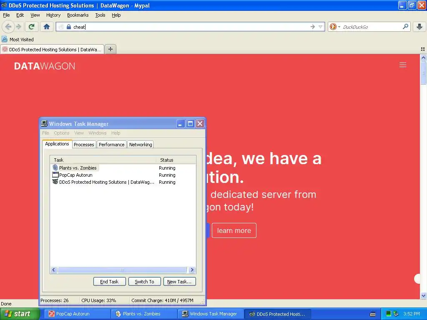Open the browser File menu
Viewport: 427px width, 320px height.
(x=6, y=15)
